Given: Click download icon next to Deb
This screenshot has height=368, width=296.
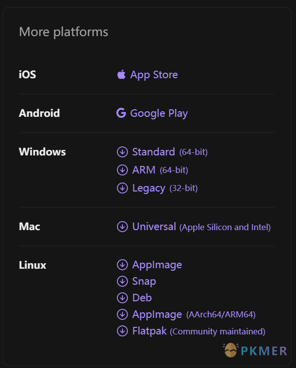Looking at the screenshot, I should tap(122, 298).
